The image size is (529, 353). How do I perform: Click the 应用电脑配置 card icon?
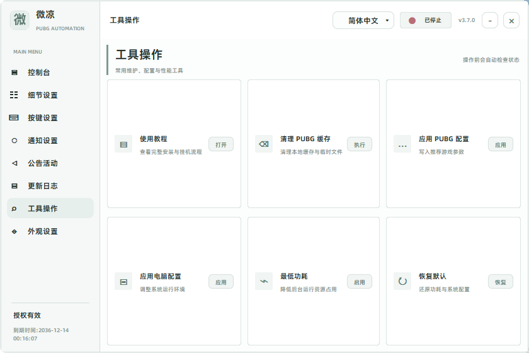[123, 282]
